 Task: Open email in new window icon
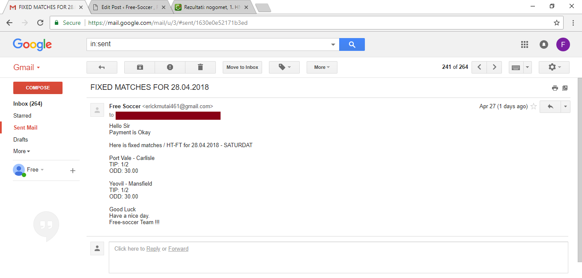(565, 88)
